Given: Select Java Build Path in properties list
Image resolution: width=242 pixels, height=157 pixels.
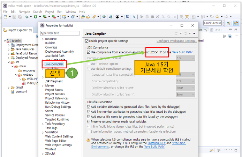Looking at the screenshot, I should [x=55, y=56].
